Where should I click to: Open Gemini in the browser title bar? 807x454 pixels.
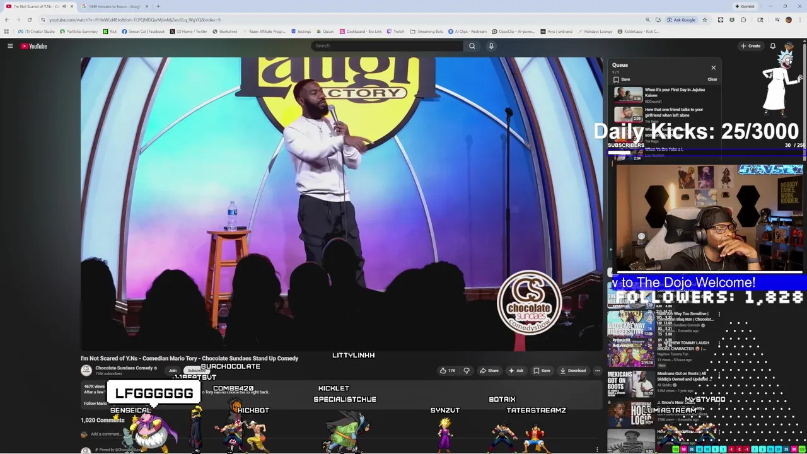pyautogui.click(x=745, y=6)
